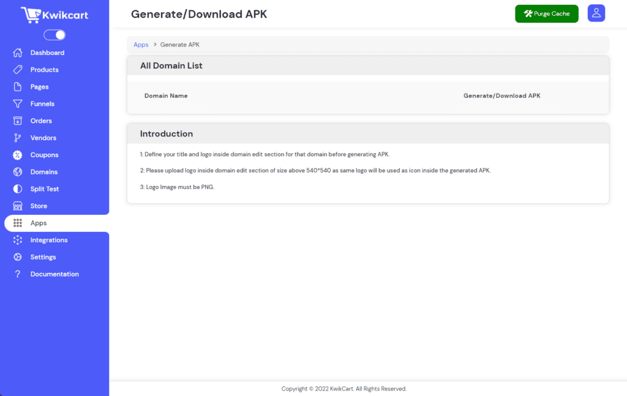Select Vendors in the sidebar

pyautogui.click(x=43, y=138)
